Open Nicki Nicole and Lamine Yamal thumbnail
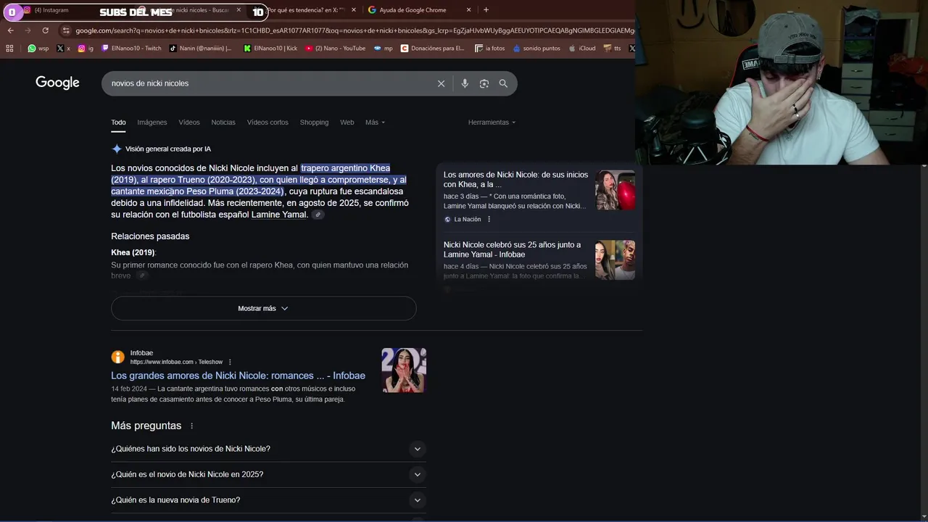Viewport: 928px width, 522px height. [615, 260]
